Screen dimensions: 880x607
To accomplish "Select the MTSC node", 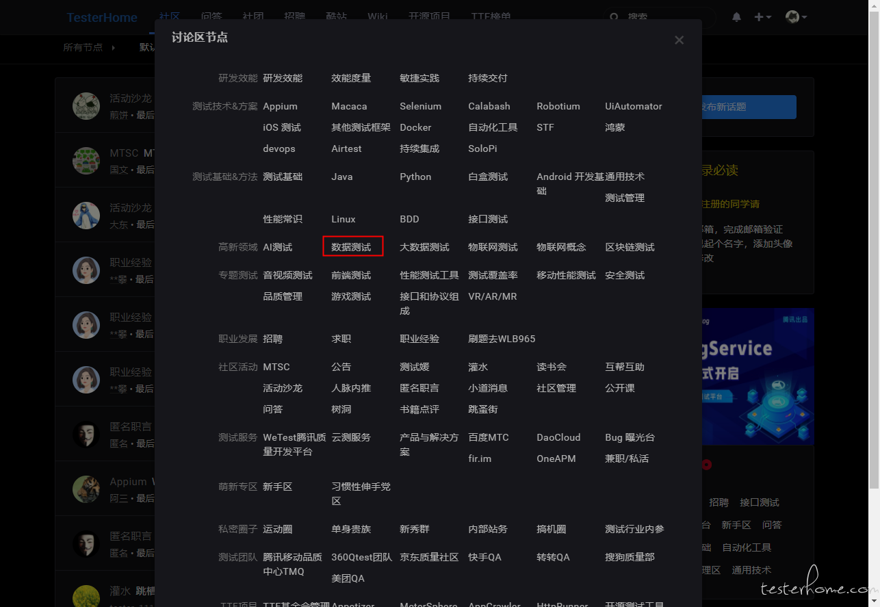I will [x=276, y=367].
